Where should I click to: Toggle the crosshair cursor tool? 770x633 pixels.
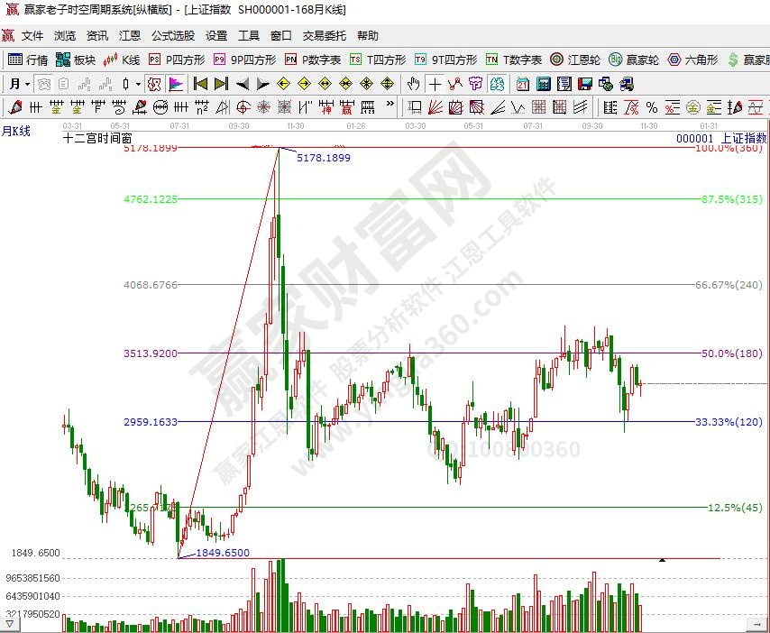435,84
